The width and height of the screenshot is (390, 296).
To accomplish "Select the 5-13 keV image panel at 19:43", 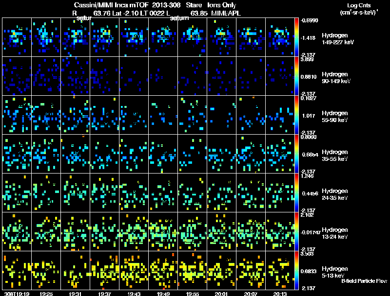I will (x=134, y=271).
